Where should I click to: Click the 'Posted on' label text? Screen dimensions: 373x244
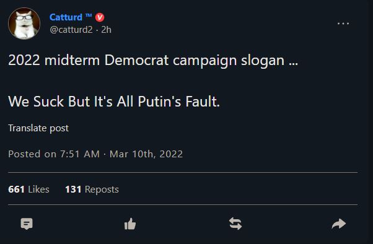click(x=32, y=154)
